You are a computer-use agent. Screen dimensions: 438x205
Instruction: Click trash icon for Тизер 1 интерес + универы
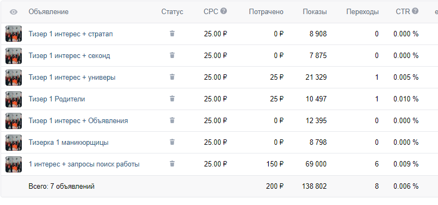point(172,77)
